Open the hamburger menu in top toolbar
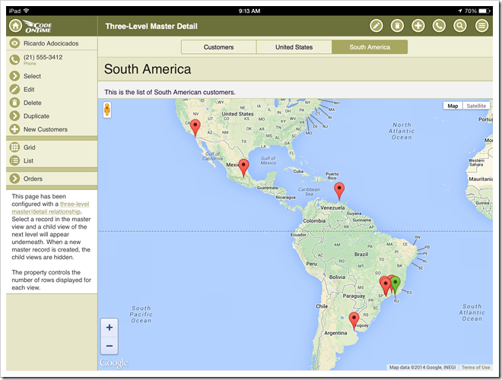 click(x=481, y=26)
